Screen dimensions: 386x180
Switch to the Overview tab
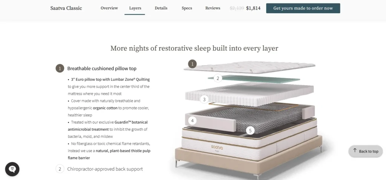(109, 8)
